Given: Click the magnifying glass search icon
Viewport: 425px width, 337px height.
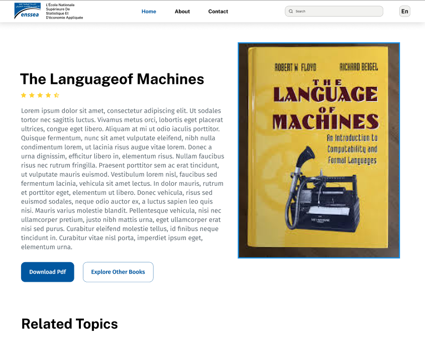Looking at the screenshot, I should pyautogui.click(x=291, y=11).
